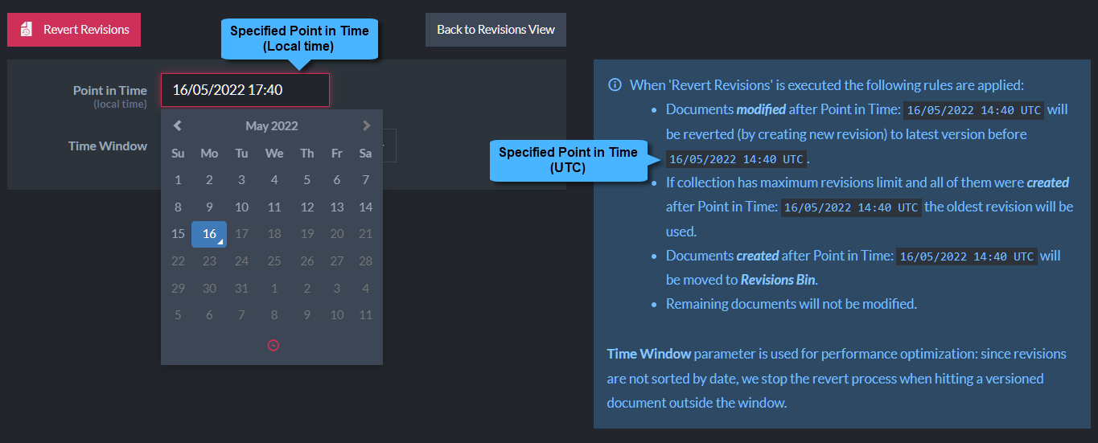Click disabled date May 26
The width and height of the screenshot is (1098, 443).
coord(307,260)
